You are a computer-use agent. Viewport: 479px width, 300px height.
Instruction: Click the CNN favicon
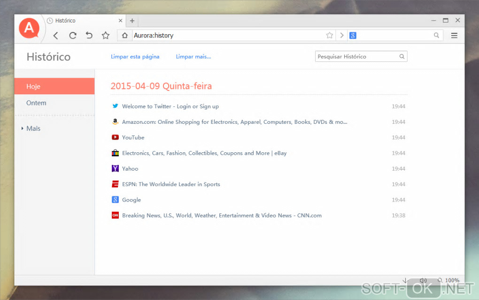(115, 215)
